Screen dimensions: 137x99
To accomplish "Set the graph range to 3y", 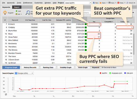I will 34,96.
